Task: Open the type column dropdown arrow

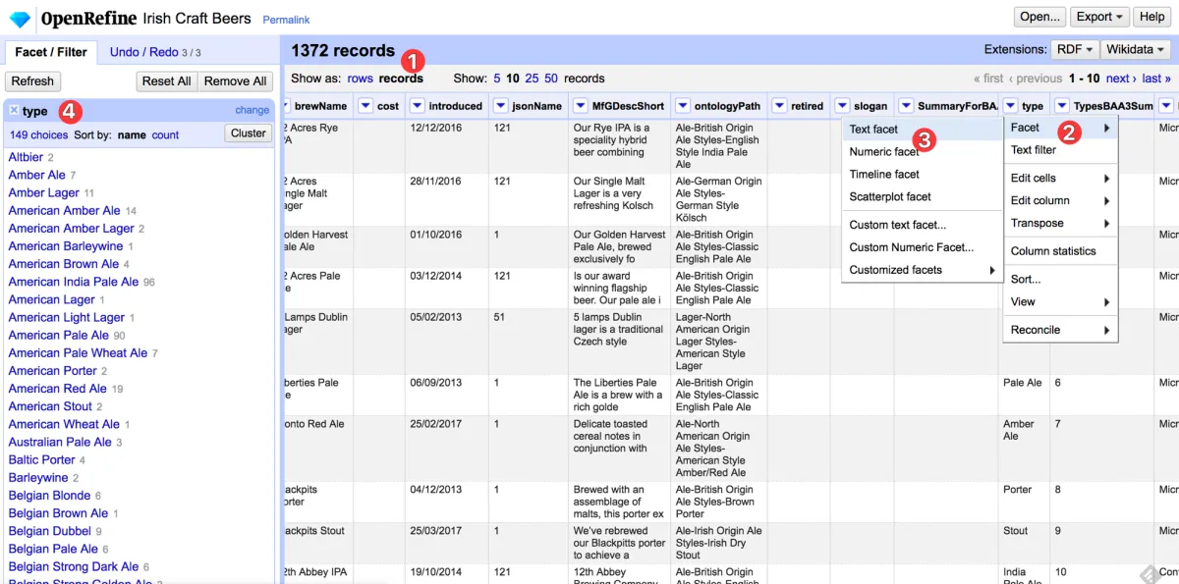Action: pos(1010,106)
